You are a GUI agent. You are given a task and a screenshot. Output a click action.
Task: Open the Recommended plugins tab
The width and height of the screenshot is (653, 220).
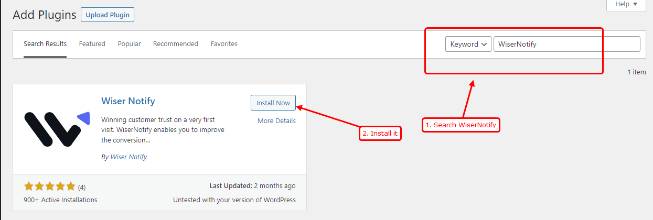tap(176, 44)
